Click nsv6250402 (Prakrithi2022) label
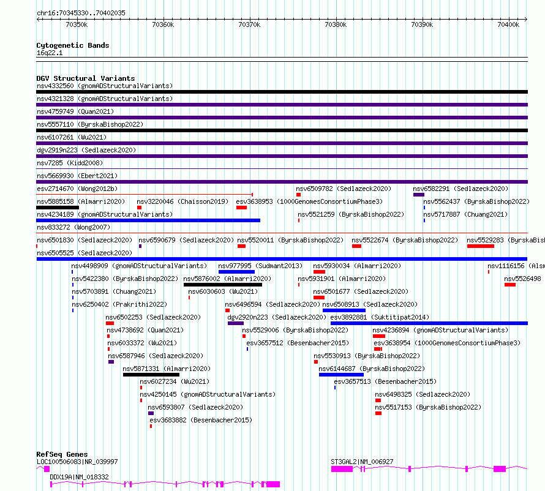545x491 pixels. click(119, 304)
